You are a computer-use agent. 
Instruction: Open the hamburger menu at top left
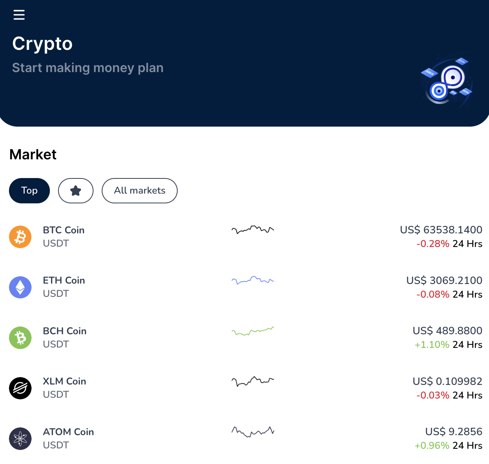coord(19,15)
